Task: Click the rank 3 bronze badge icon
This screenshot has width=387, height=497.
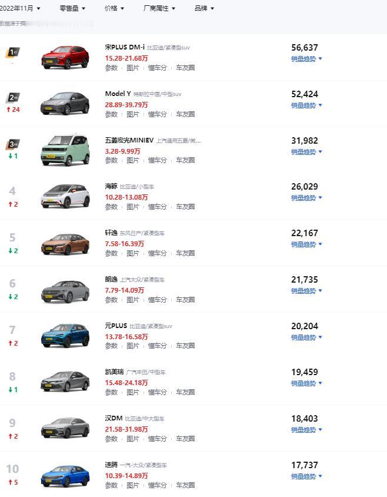Action: (x=12, y=144)
